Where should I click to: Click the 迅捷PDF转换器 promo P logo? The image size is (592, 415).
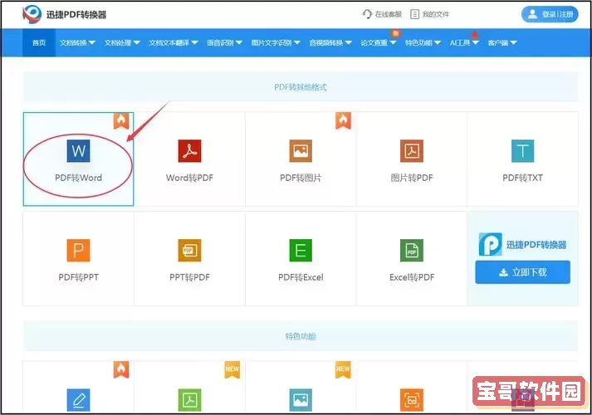[491, 244]
